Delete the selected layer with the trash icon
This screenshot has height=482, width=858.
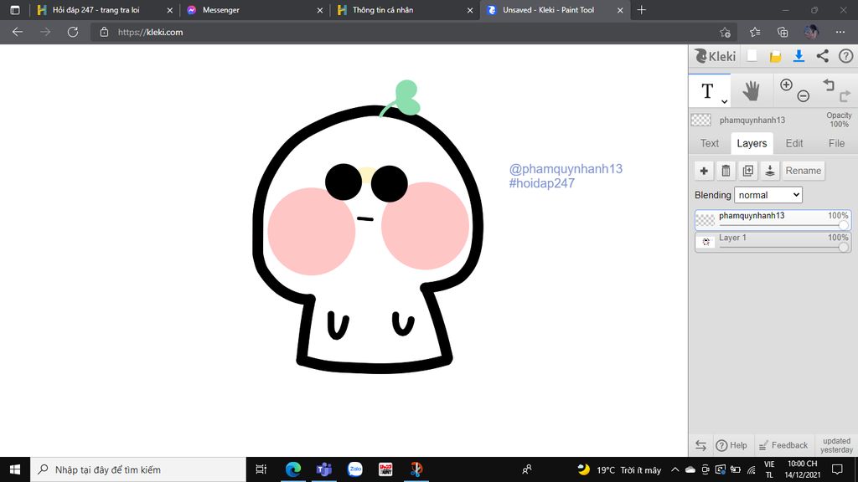point(726,171)
